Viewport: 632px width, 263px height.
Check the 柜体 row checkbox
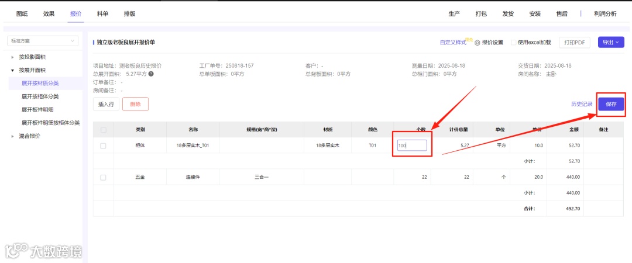[103, 146]
